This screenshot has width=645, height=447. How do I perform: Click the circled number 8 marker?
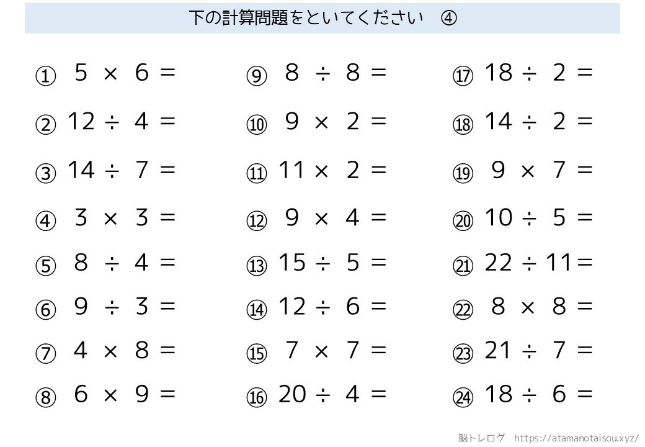[x=46, y=397]
